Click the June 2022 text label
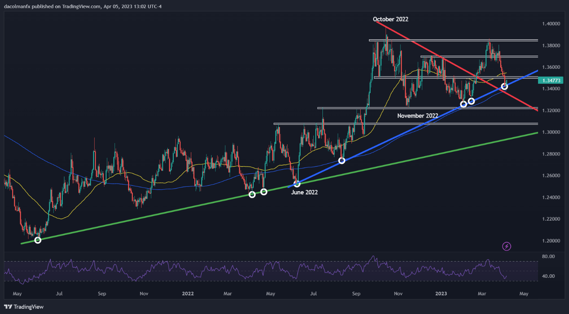 (x=304, y=192)
